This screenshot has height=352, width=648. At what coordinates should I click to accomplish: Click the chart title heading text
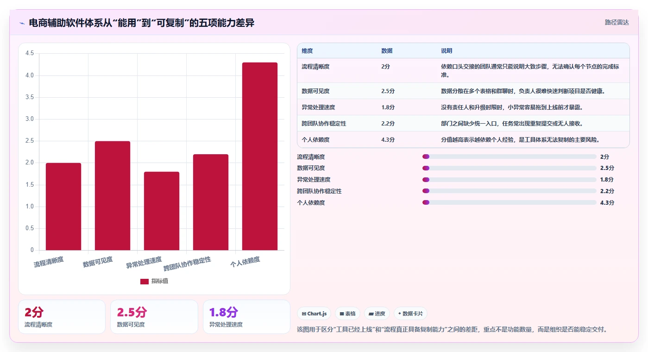(x=142, y=23)
